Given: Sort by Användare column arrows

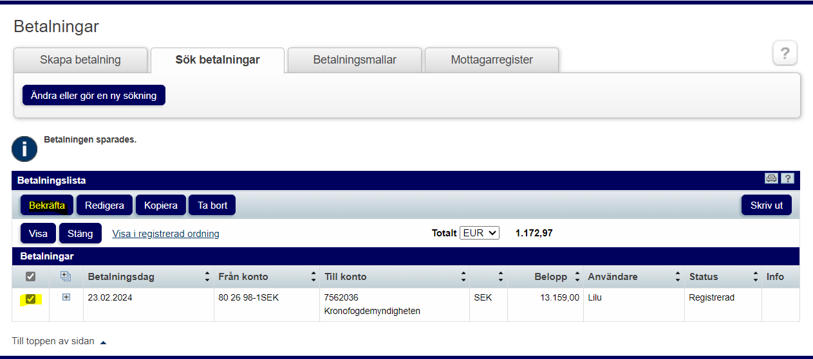Looking at the screenshot, I should click(677, 277).
